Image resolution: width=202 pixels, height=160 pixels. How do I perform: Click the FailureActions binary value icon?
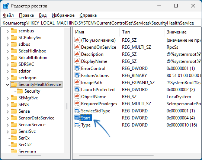77,76
